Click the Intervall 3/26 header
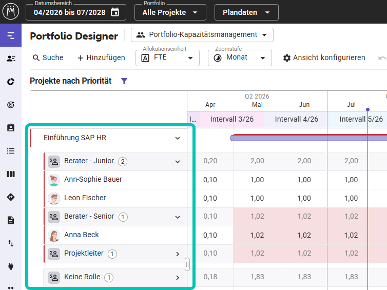Screen dimensions: 387x290 click(232, 119)
